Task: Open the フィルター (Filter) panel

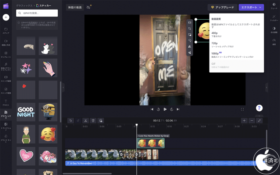Action: pos(274,17)
